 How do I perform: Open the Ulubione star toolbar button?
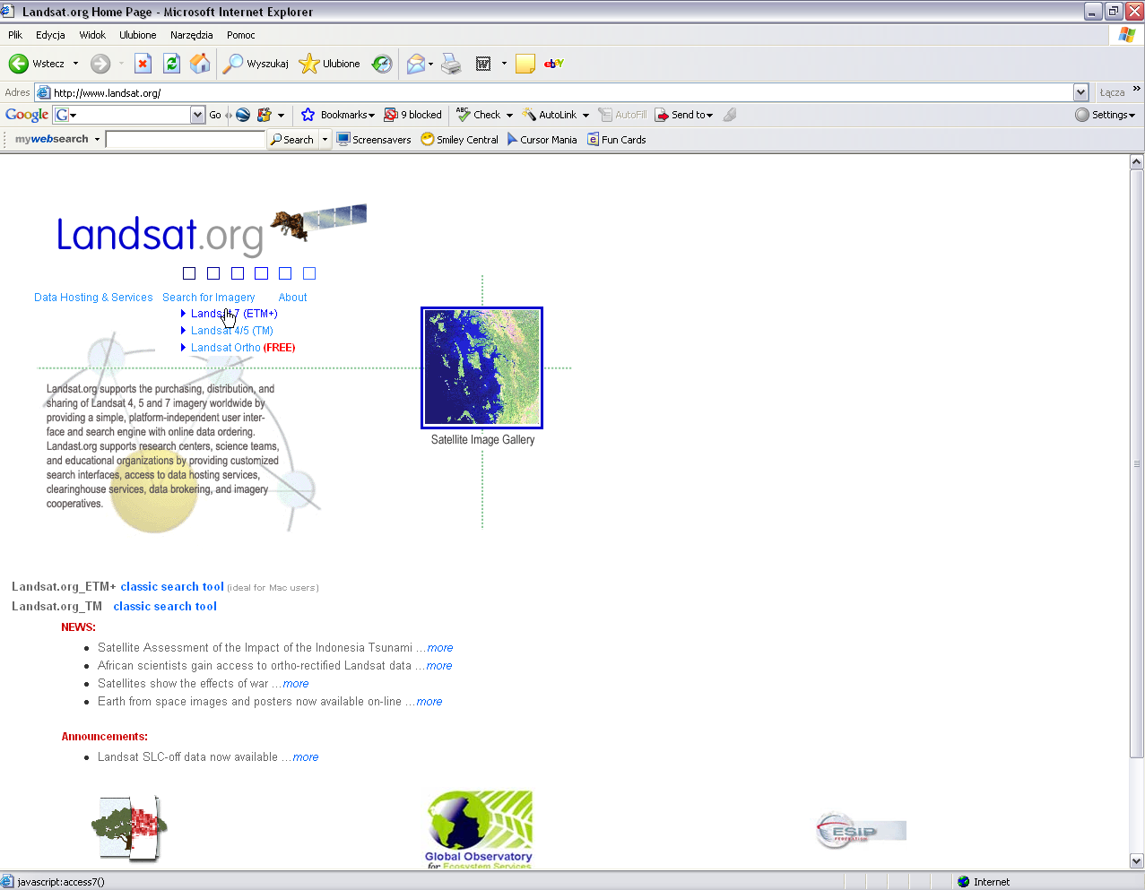(330, 64)
